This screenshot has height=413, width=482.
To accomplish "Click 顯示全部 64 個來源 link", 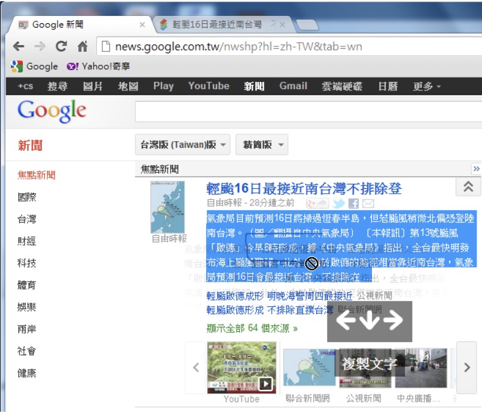I will (x=252, y=328).
